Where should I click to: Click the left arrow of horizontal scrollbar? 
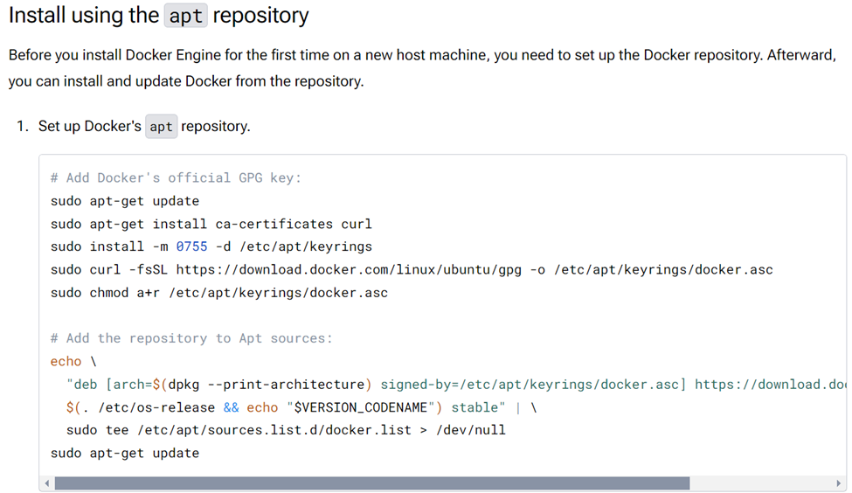coord(47,483)
